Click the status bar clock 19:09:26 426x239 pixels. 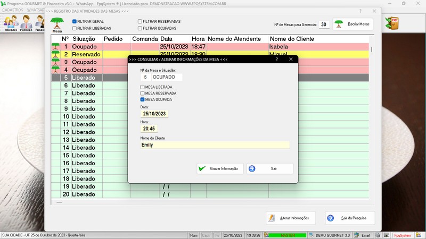click(x=253, y=235)
